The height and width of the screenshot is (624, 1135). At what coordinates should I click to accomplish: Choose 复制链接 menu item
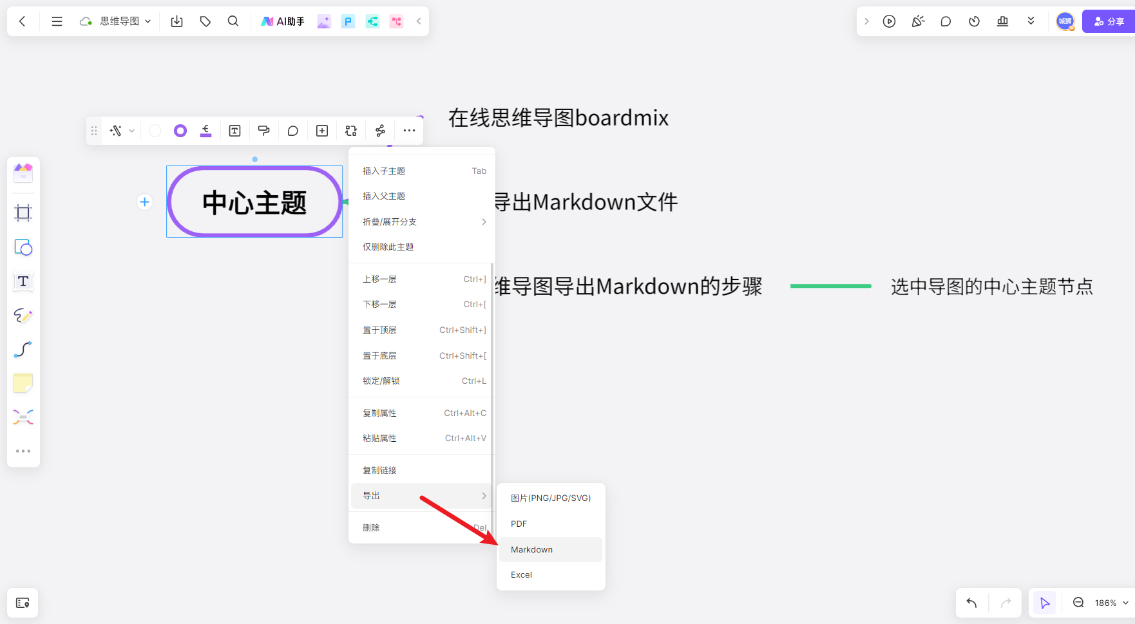pyautogui.click(x=422, y=470)
